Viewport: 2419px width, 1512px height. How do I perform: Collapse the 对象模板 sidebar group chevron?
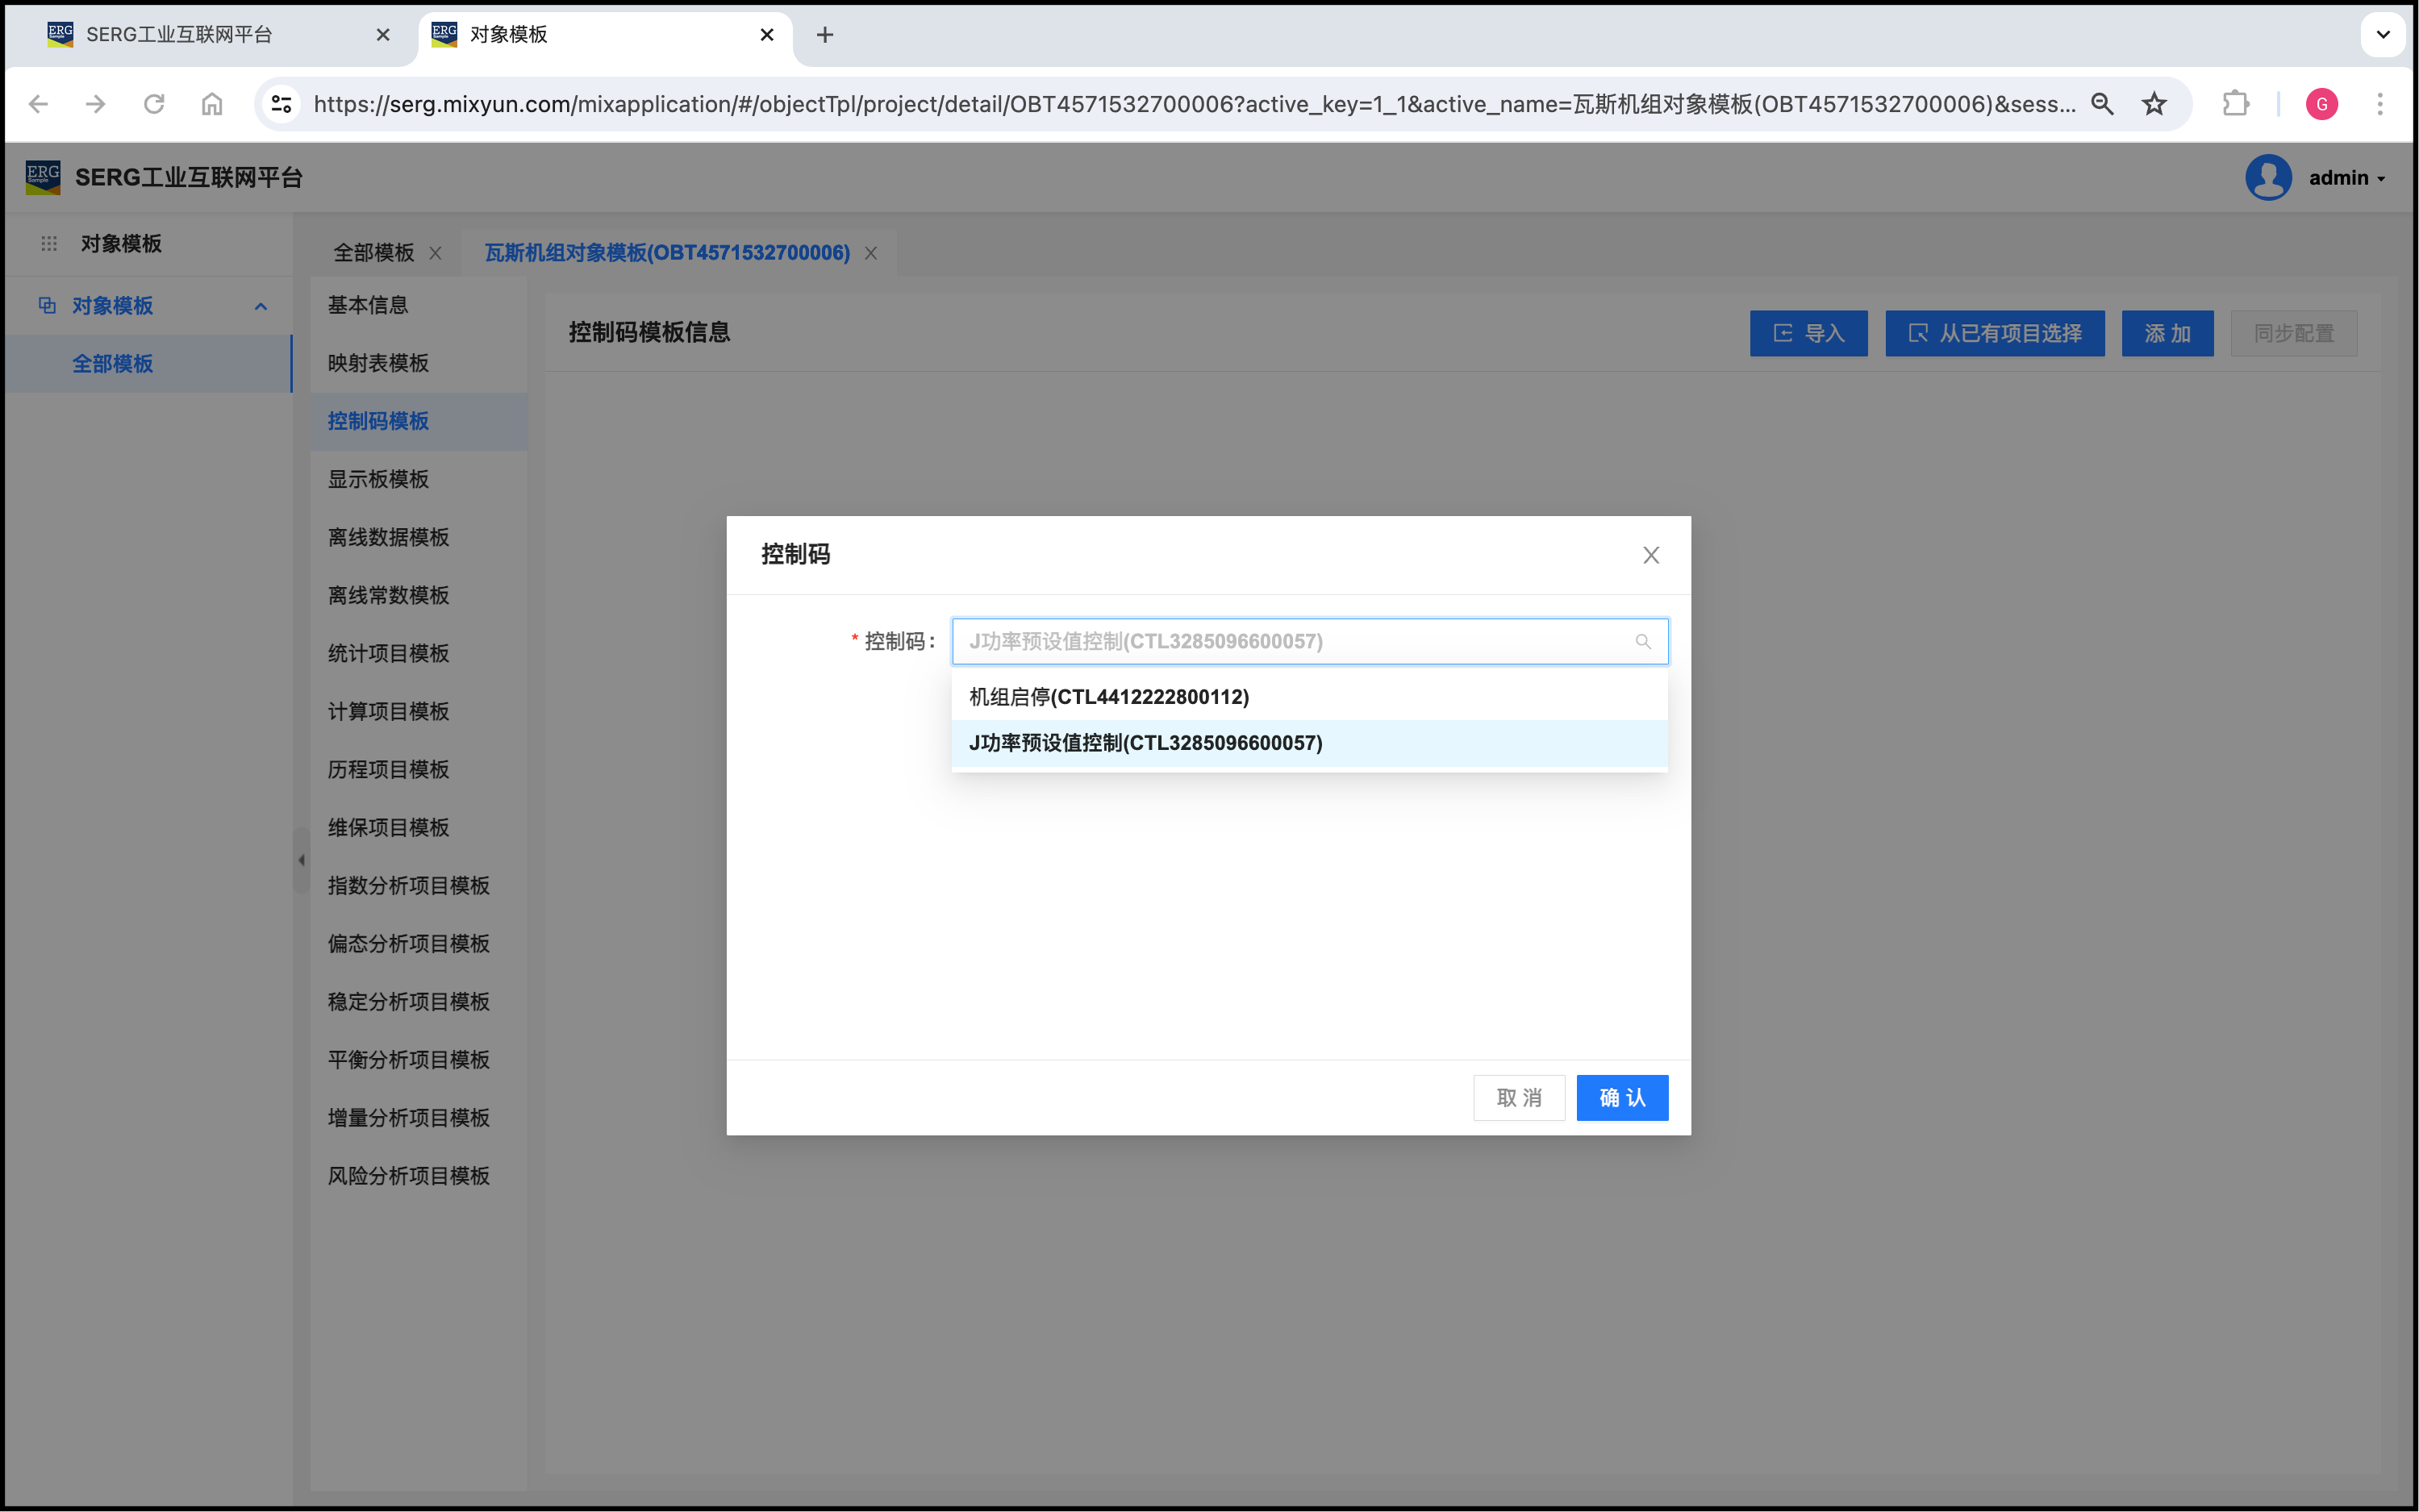pos(261,306)
